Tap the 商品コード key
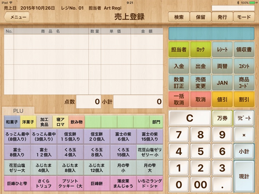The width and height of the screenshot is (259, 194). click(x=244, y=83)
